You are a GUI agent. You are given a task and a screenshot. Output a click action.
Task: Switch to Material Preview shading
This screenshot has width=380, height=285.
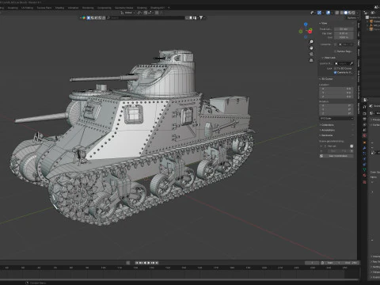point(350,13)
